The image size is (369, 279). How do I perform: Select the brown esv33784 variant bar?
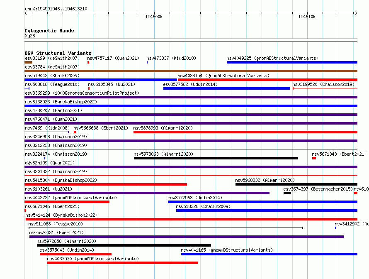(191, 71)
